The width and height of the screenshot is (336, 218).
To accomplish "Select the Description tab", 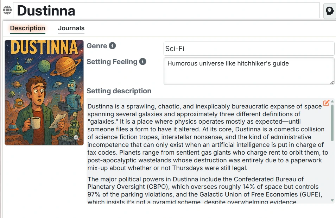I will pyautogui.click(x=27, y=28).
